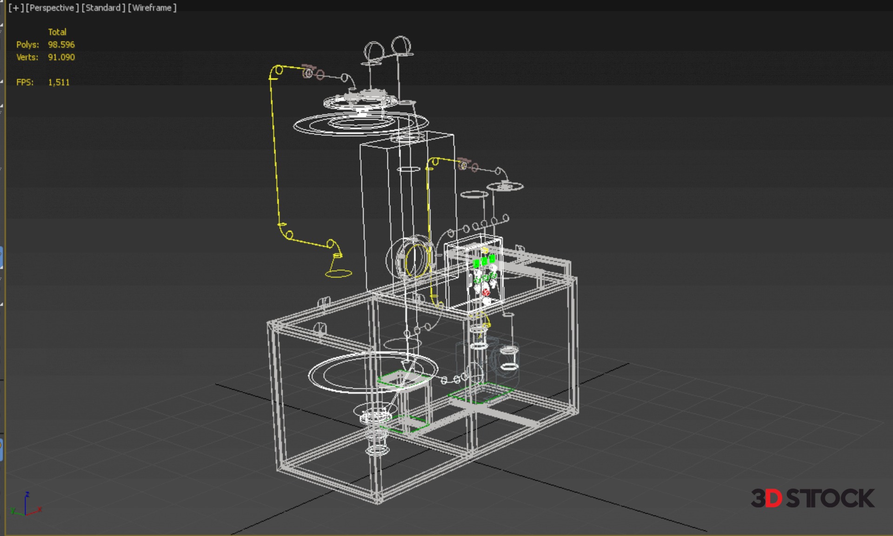Select the long yellow hose at left
The height and width of the screenshot is (536, 893).
[x=274, y=158]
